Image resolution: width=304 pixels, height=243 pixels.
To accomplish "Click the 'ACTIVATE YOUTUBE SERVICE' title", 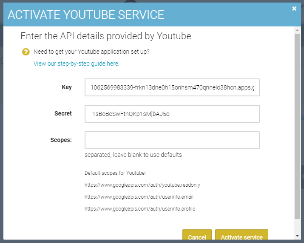I will 86,15.
